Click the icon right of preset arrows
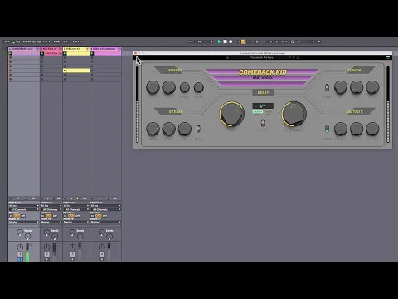Image resolution: width=398 pixels, height=299 pixels. [298, 57]
